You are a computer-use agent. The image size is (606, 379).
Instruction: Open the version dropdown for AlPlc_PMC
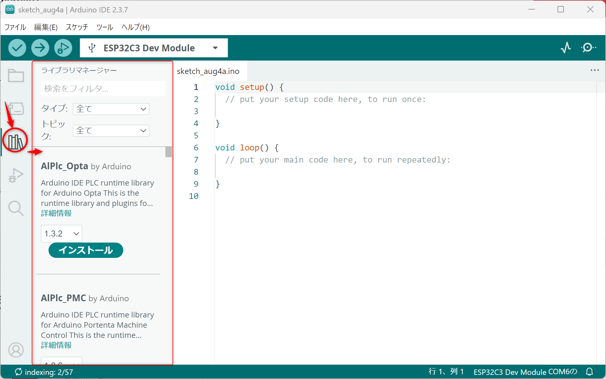click(62, 361)
